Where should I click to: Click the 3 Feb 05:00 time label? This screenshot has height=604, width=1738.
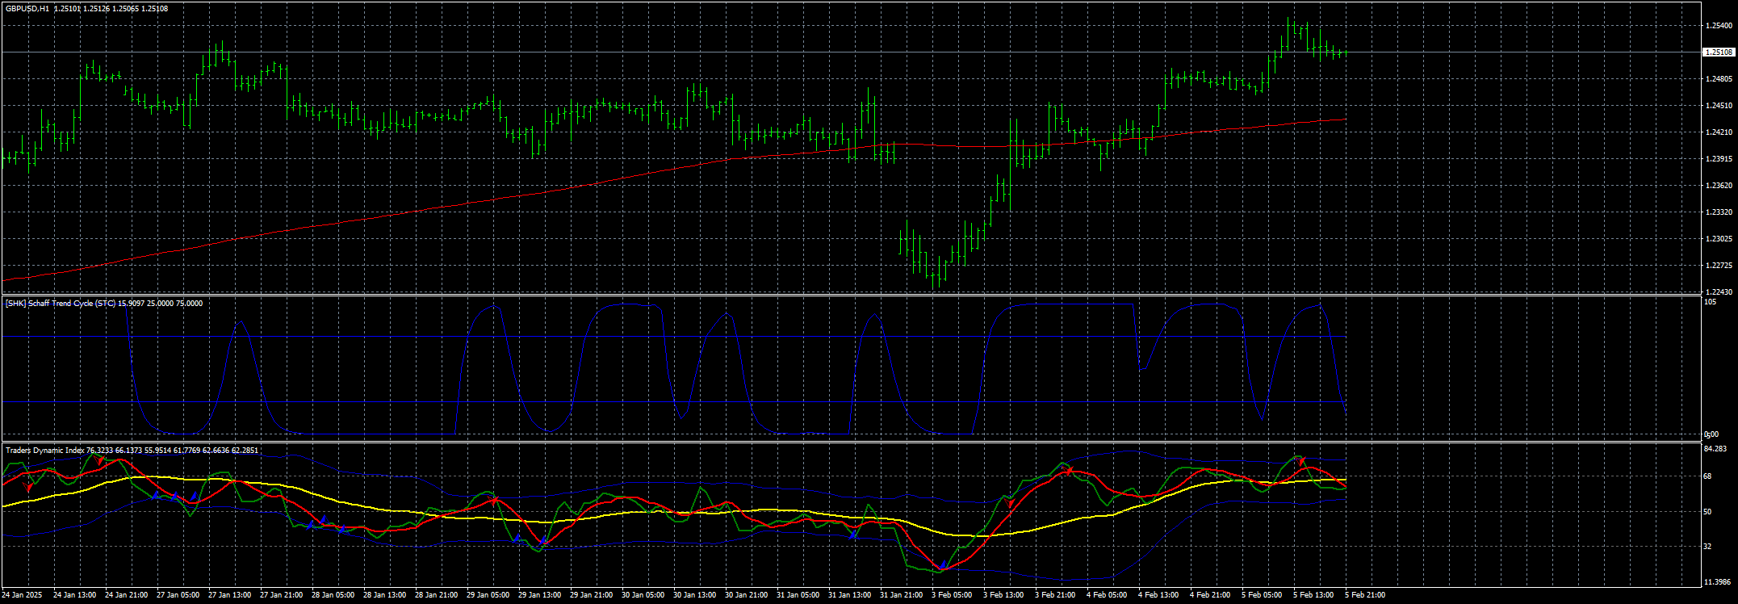click(952, 595)
